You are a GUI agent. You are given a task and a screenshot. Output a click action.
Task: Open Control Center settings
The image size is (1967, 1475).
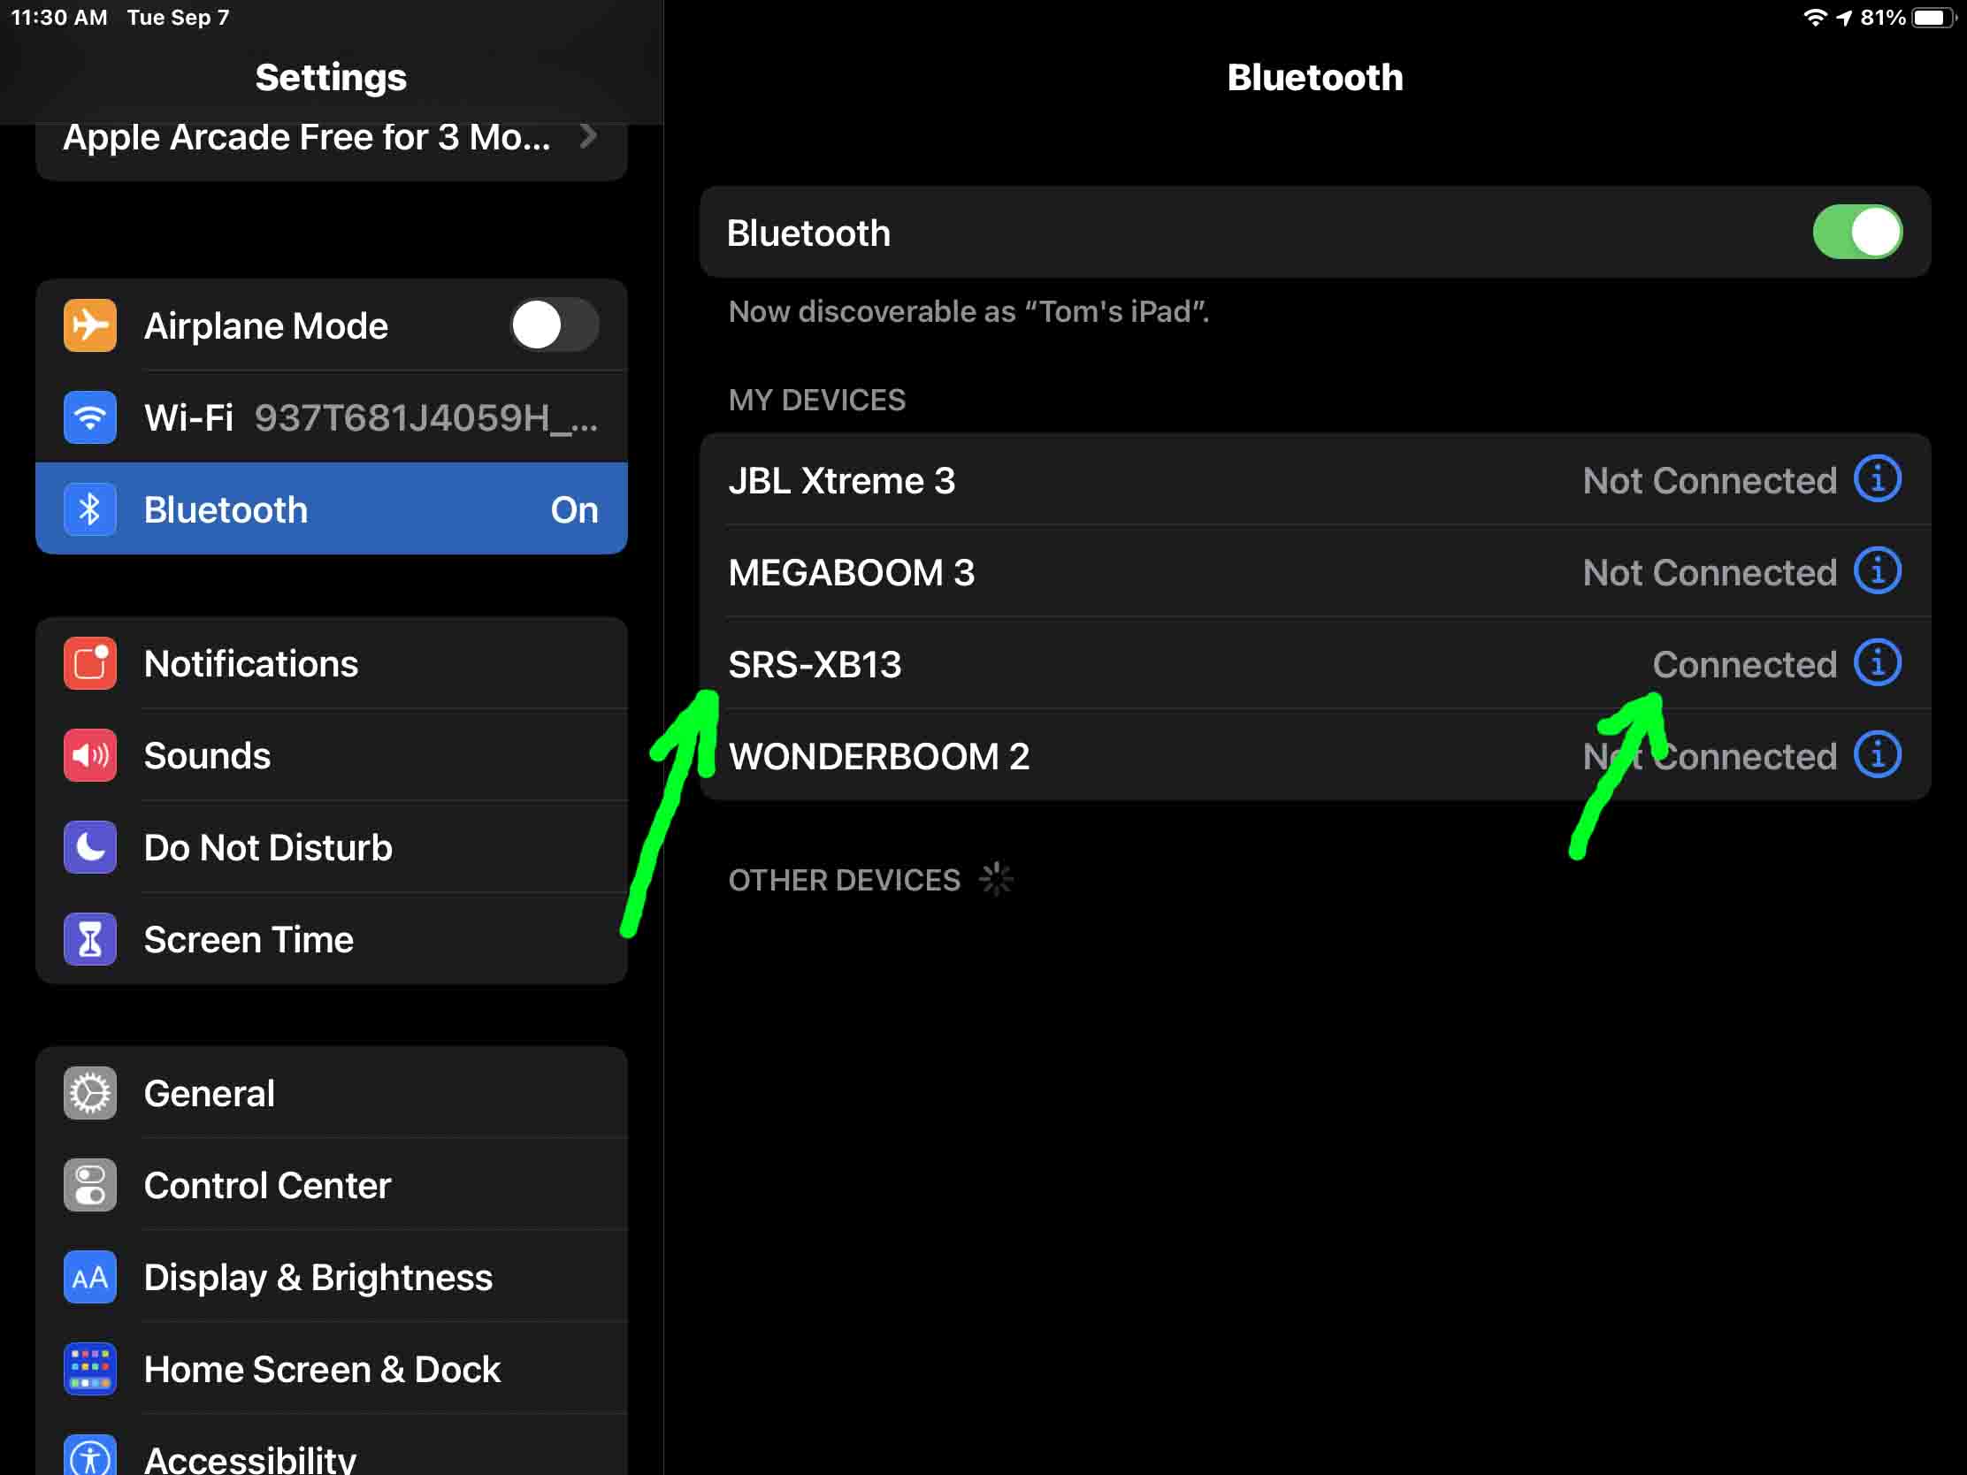pos(332,1184)
